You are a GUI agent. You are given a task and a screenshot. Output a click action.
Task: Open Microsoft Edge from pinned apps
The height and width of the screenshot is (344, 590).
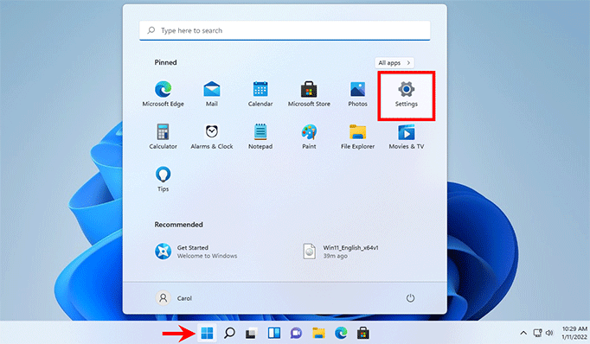click(163, 94)
